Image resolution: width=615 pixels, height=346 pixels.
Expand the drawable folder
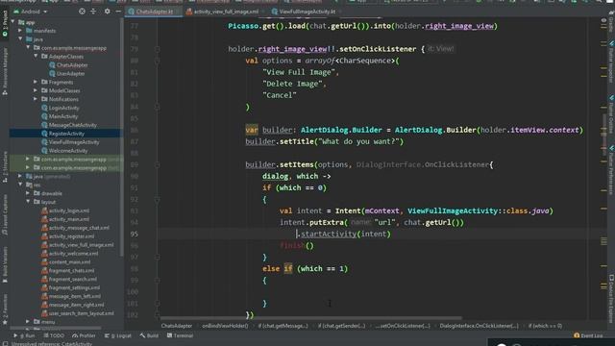pyautogui.click(x=28, y=193)
